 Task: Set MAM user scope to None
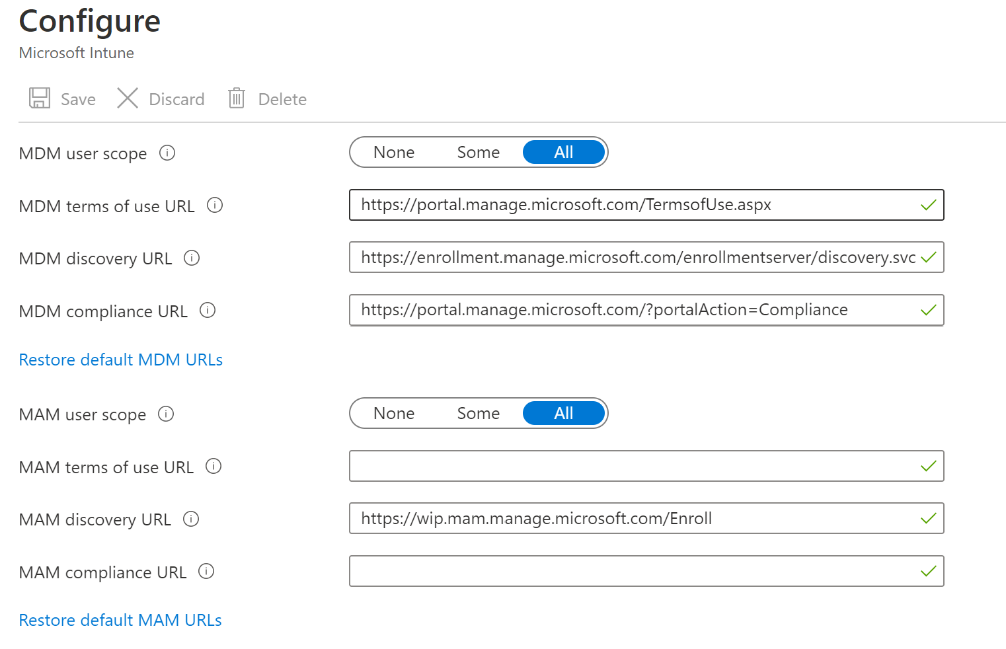394,414
